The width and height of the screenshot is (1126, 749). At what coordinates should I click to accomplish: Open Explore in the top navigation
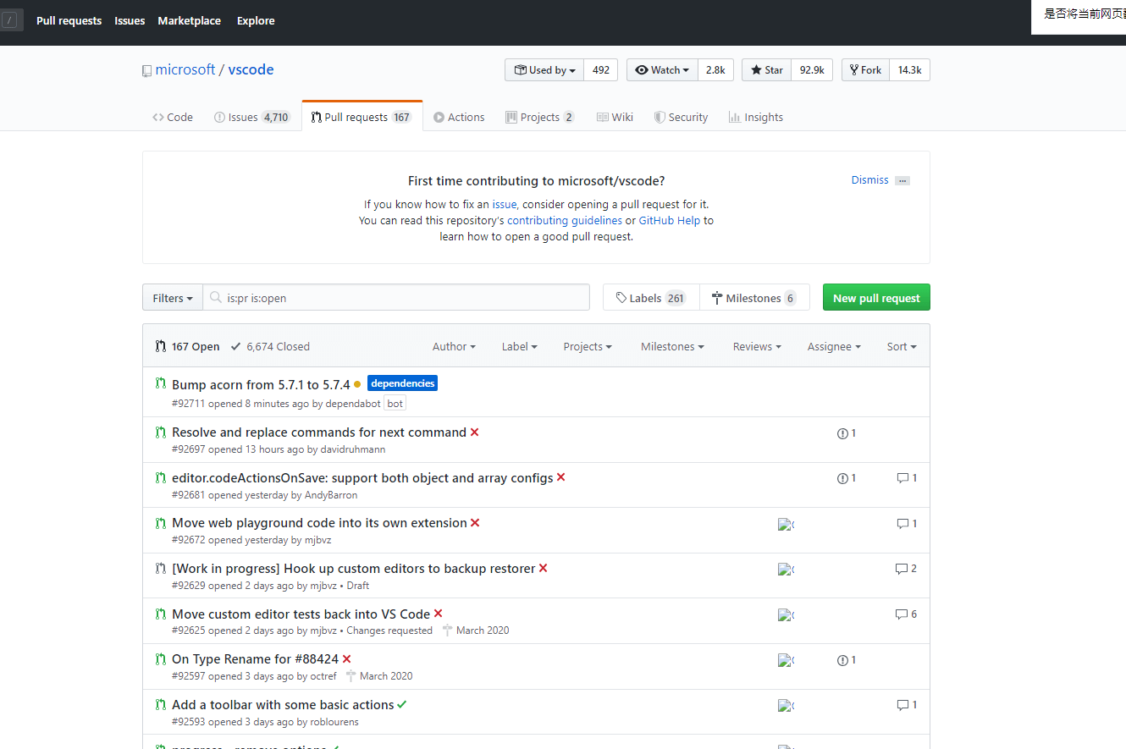tap(256, 21)
